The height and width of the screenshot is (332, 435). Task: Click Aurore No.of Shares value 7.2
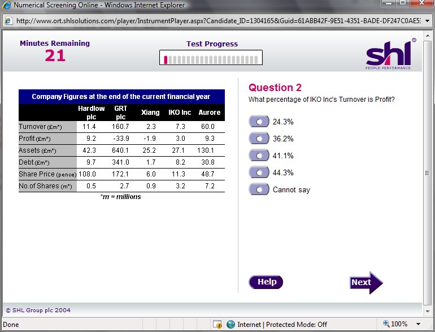pos(210,186)
